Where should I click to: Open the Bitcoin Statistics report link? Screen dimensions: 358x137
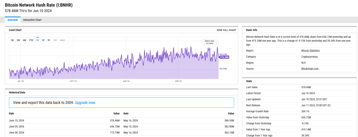click(x=310, y=51)
